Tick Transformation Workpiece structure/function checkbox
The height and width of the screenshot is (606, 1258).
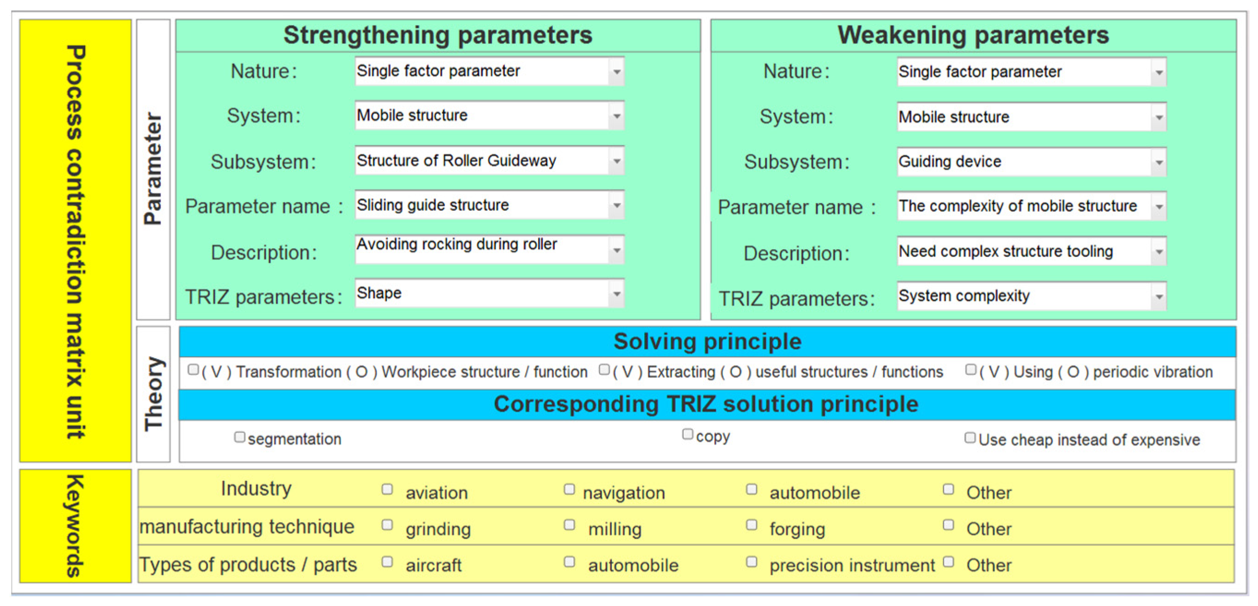coord(193,370)
